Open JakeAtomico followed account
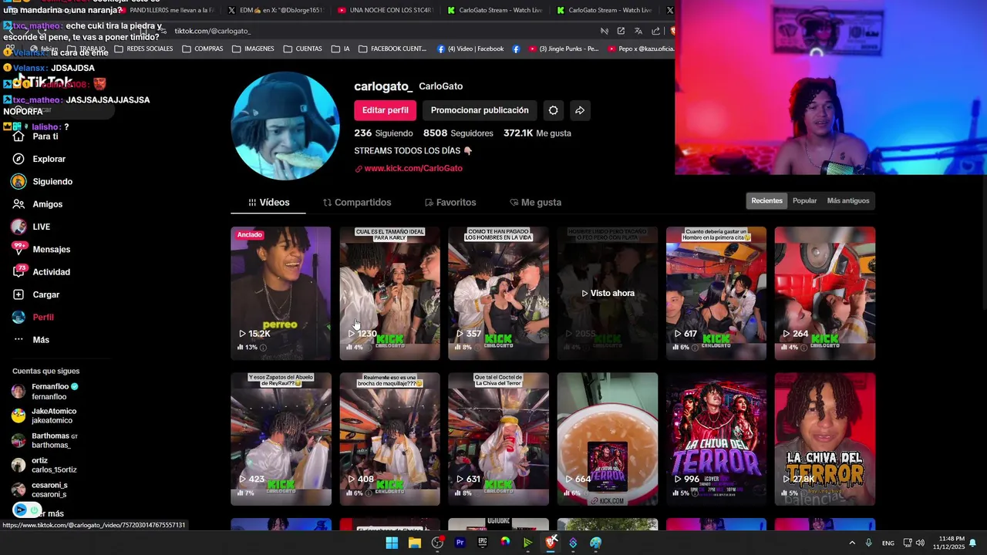Viewport: 987px width, 555px height. click(45, 415)
